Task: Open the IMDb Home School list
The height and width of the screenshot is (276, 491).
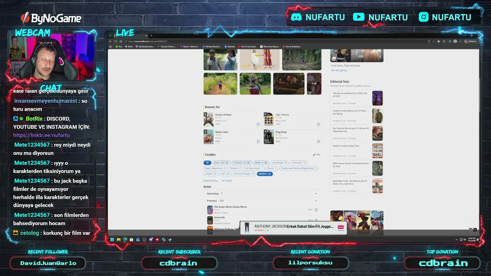Action: [x=357, y=168]
